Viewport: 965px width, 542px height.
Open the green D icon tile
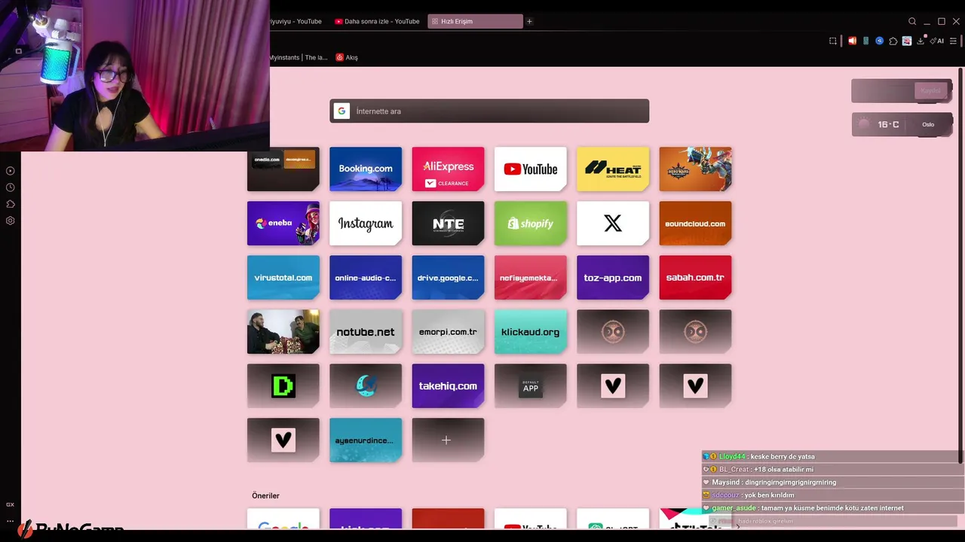point(283,385)
